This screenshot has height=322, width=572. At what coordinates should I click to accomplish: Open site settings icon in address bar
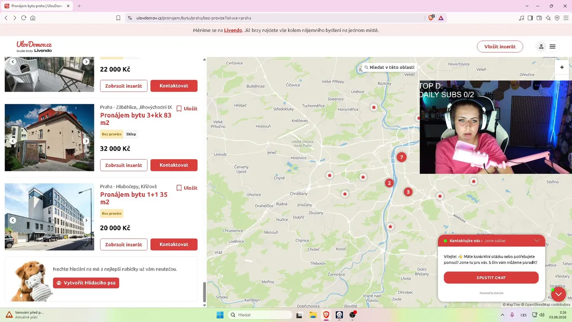pyautogui.click(x=130, y=18)
